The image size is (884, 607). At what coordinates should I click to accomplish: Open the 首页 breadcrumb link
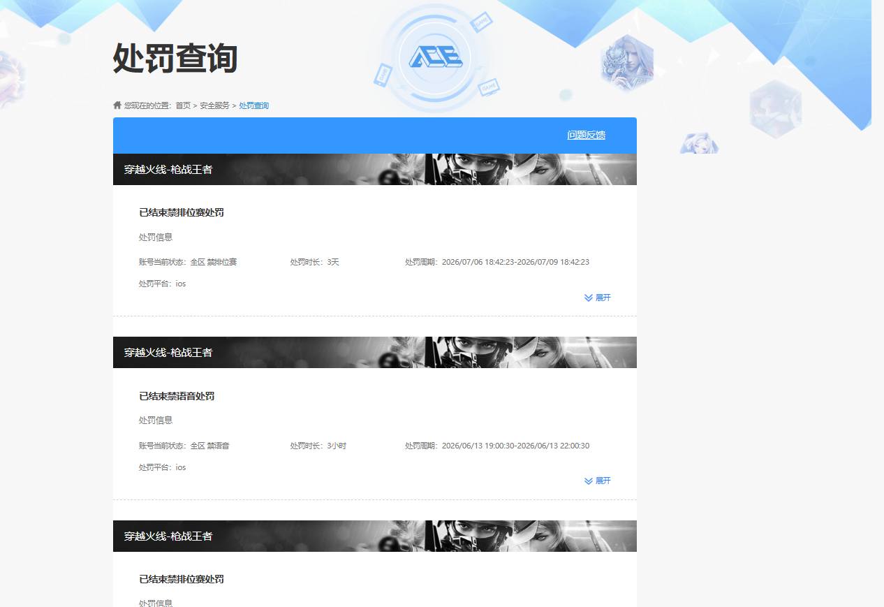pyautogui.click(x=183, y=105)
